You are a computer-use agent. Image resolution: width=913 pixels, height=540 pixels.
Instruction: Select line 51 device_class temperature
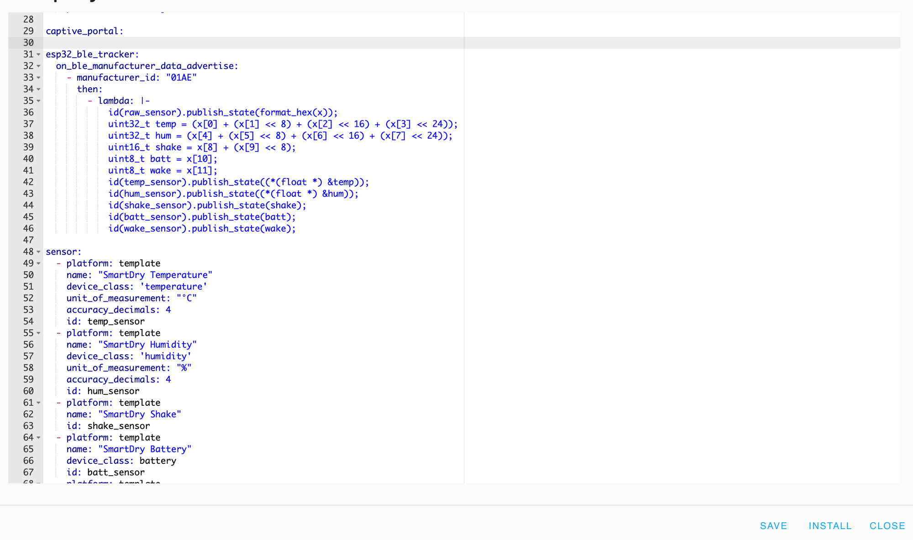coord(136,287)
